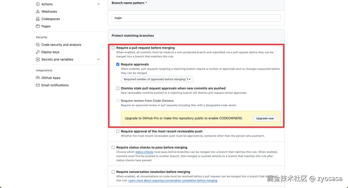Click the Upgrade now button
The height and width of the screenshot is (188, 348).
tap(265, 118)
